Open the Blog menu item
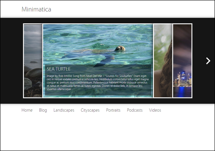The image size is (215, 151). coord(43,110)
